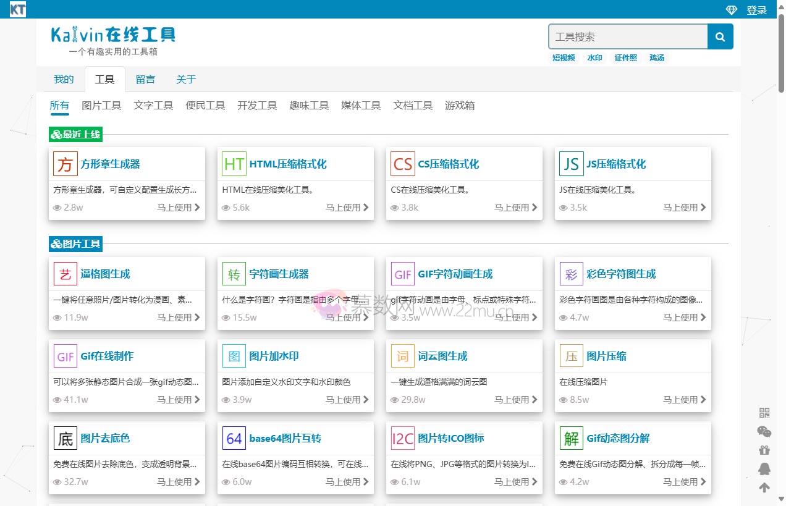This screenshot has width=786, height=506.
Task: Click the back-to-top arrow icon
Action: pyautogui.click(x=764, y=487)
